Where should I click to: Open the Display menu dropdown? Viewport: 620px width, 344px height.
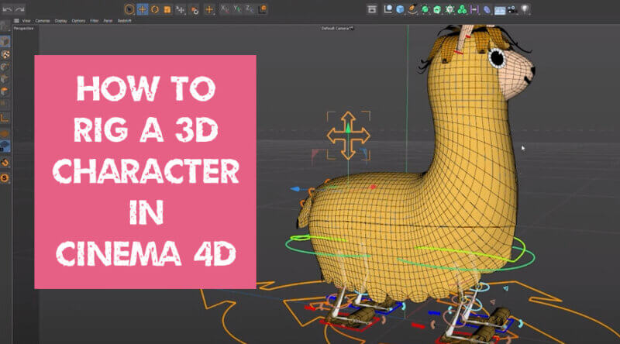(61, 20)
